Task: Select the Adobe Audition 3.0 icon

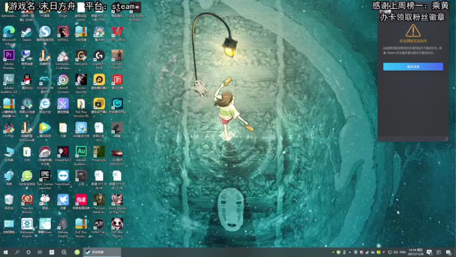Action: [x=9, y=79]
